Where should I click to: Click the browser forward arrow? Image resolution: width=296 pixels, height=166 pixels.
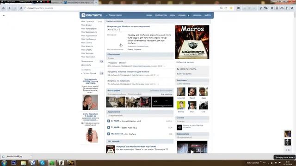point(15,8)
